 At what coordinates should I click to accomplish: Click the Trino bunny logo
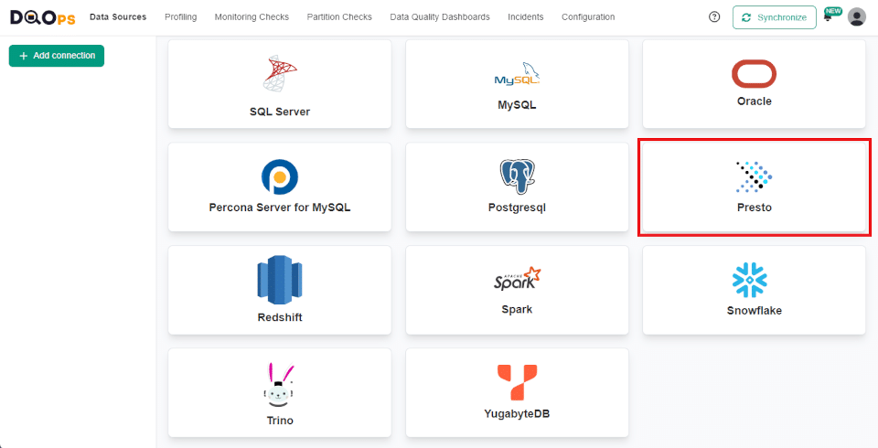280,384
